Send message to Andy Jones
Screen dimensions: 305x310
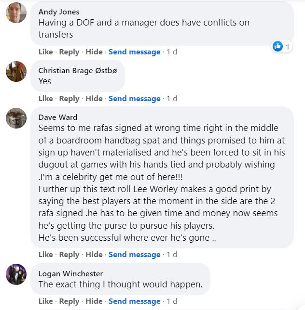coord(134,52)
